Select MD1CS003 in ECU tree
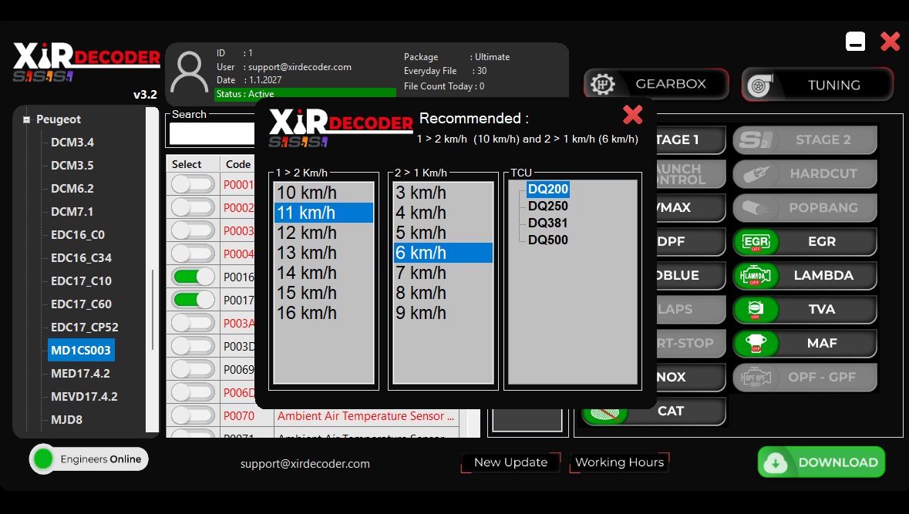909x514 pixels. [81, 350]
